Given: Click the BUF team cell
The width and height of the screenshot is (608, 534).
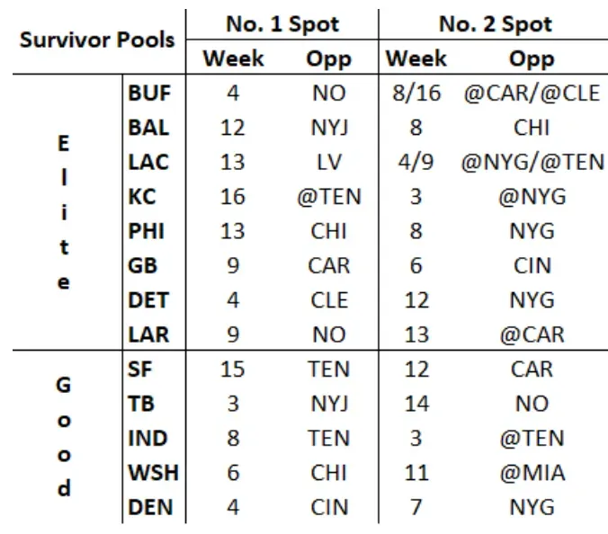Looking at the screenshot, I should [149, 92].
